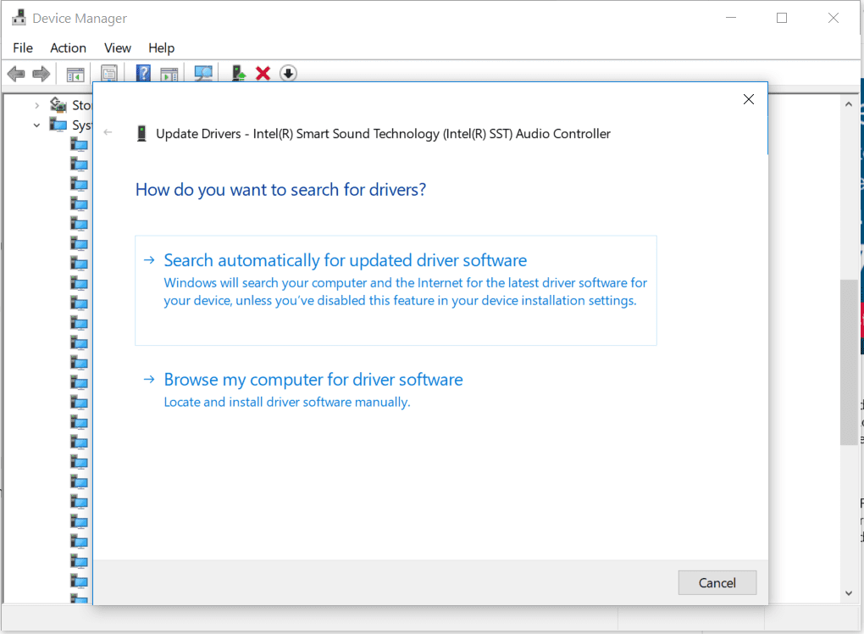This screenshot has height=634, width=864.
Task: Click the red X Uninstall device icon
Action: pos(263,74)
